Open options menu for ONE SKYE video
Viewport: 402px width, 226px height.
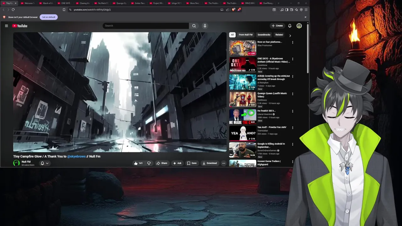point(292,59)
